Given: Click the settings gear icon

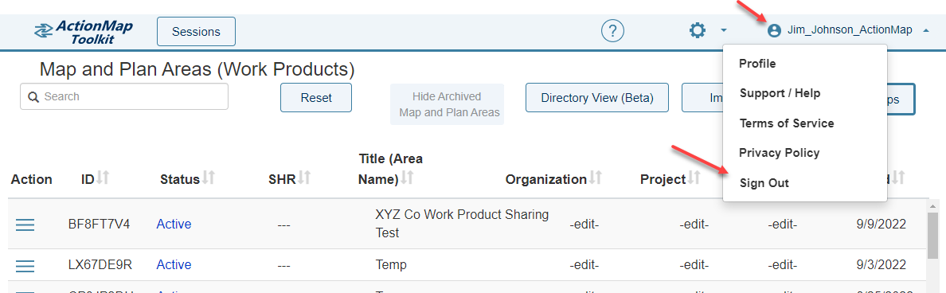Looking at the screenshot, I should pos(698,31).
